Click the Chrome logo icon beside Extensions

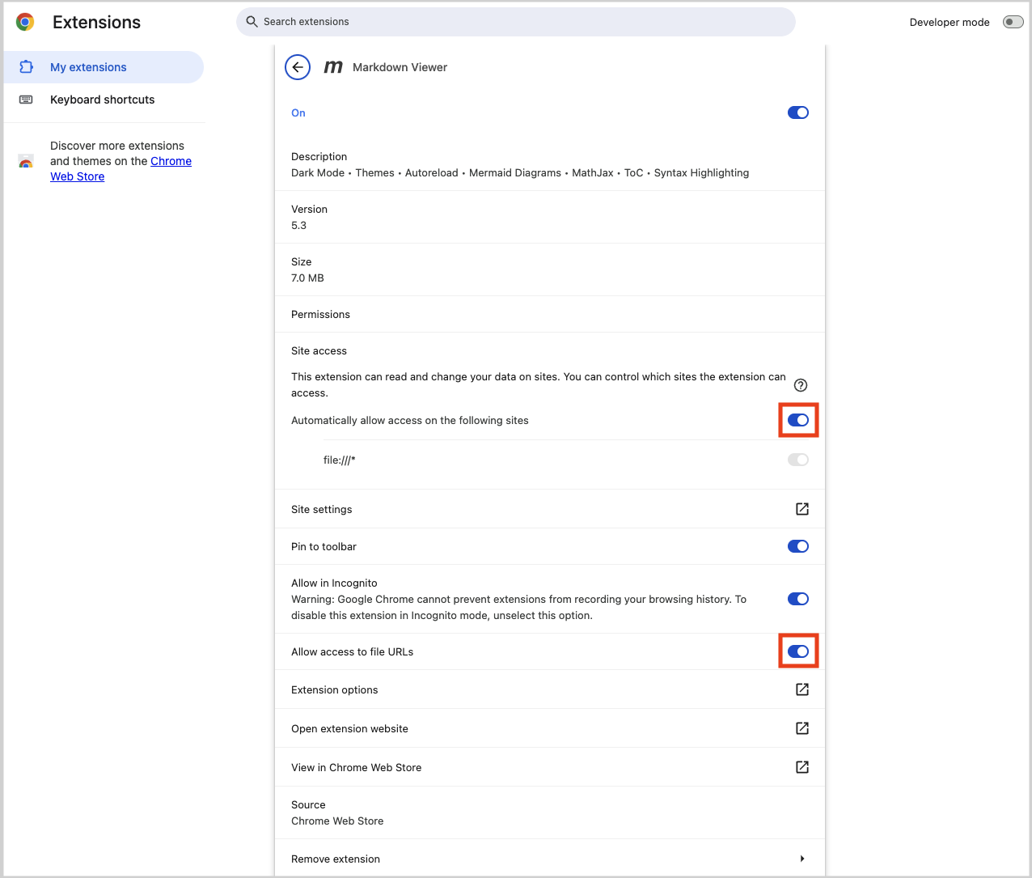point(25,23)
